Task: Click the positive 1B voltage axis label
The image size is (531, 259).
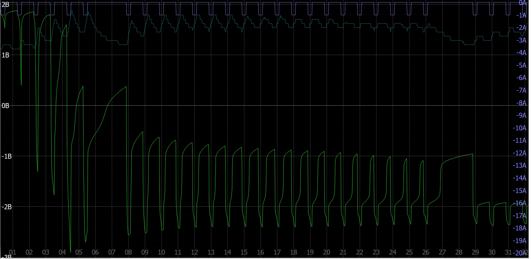Action: coord(6,55)
